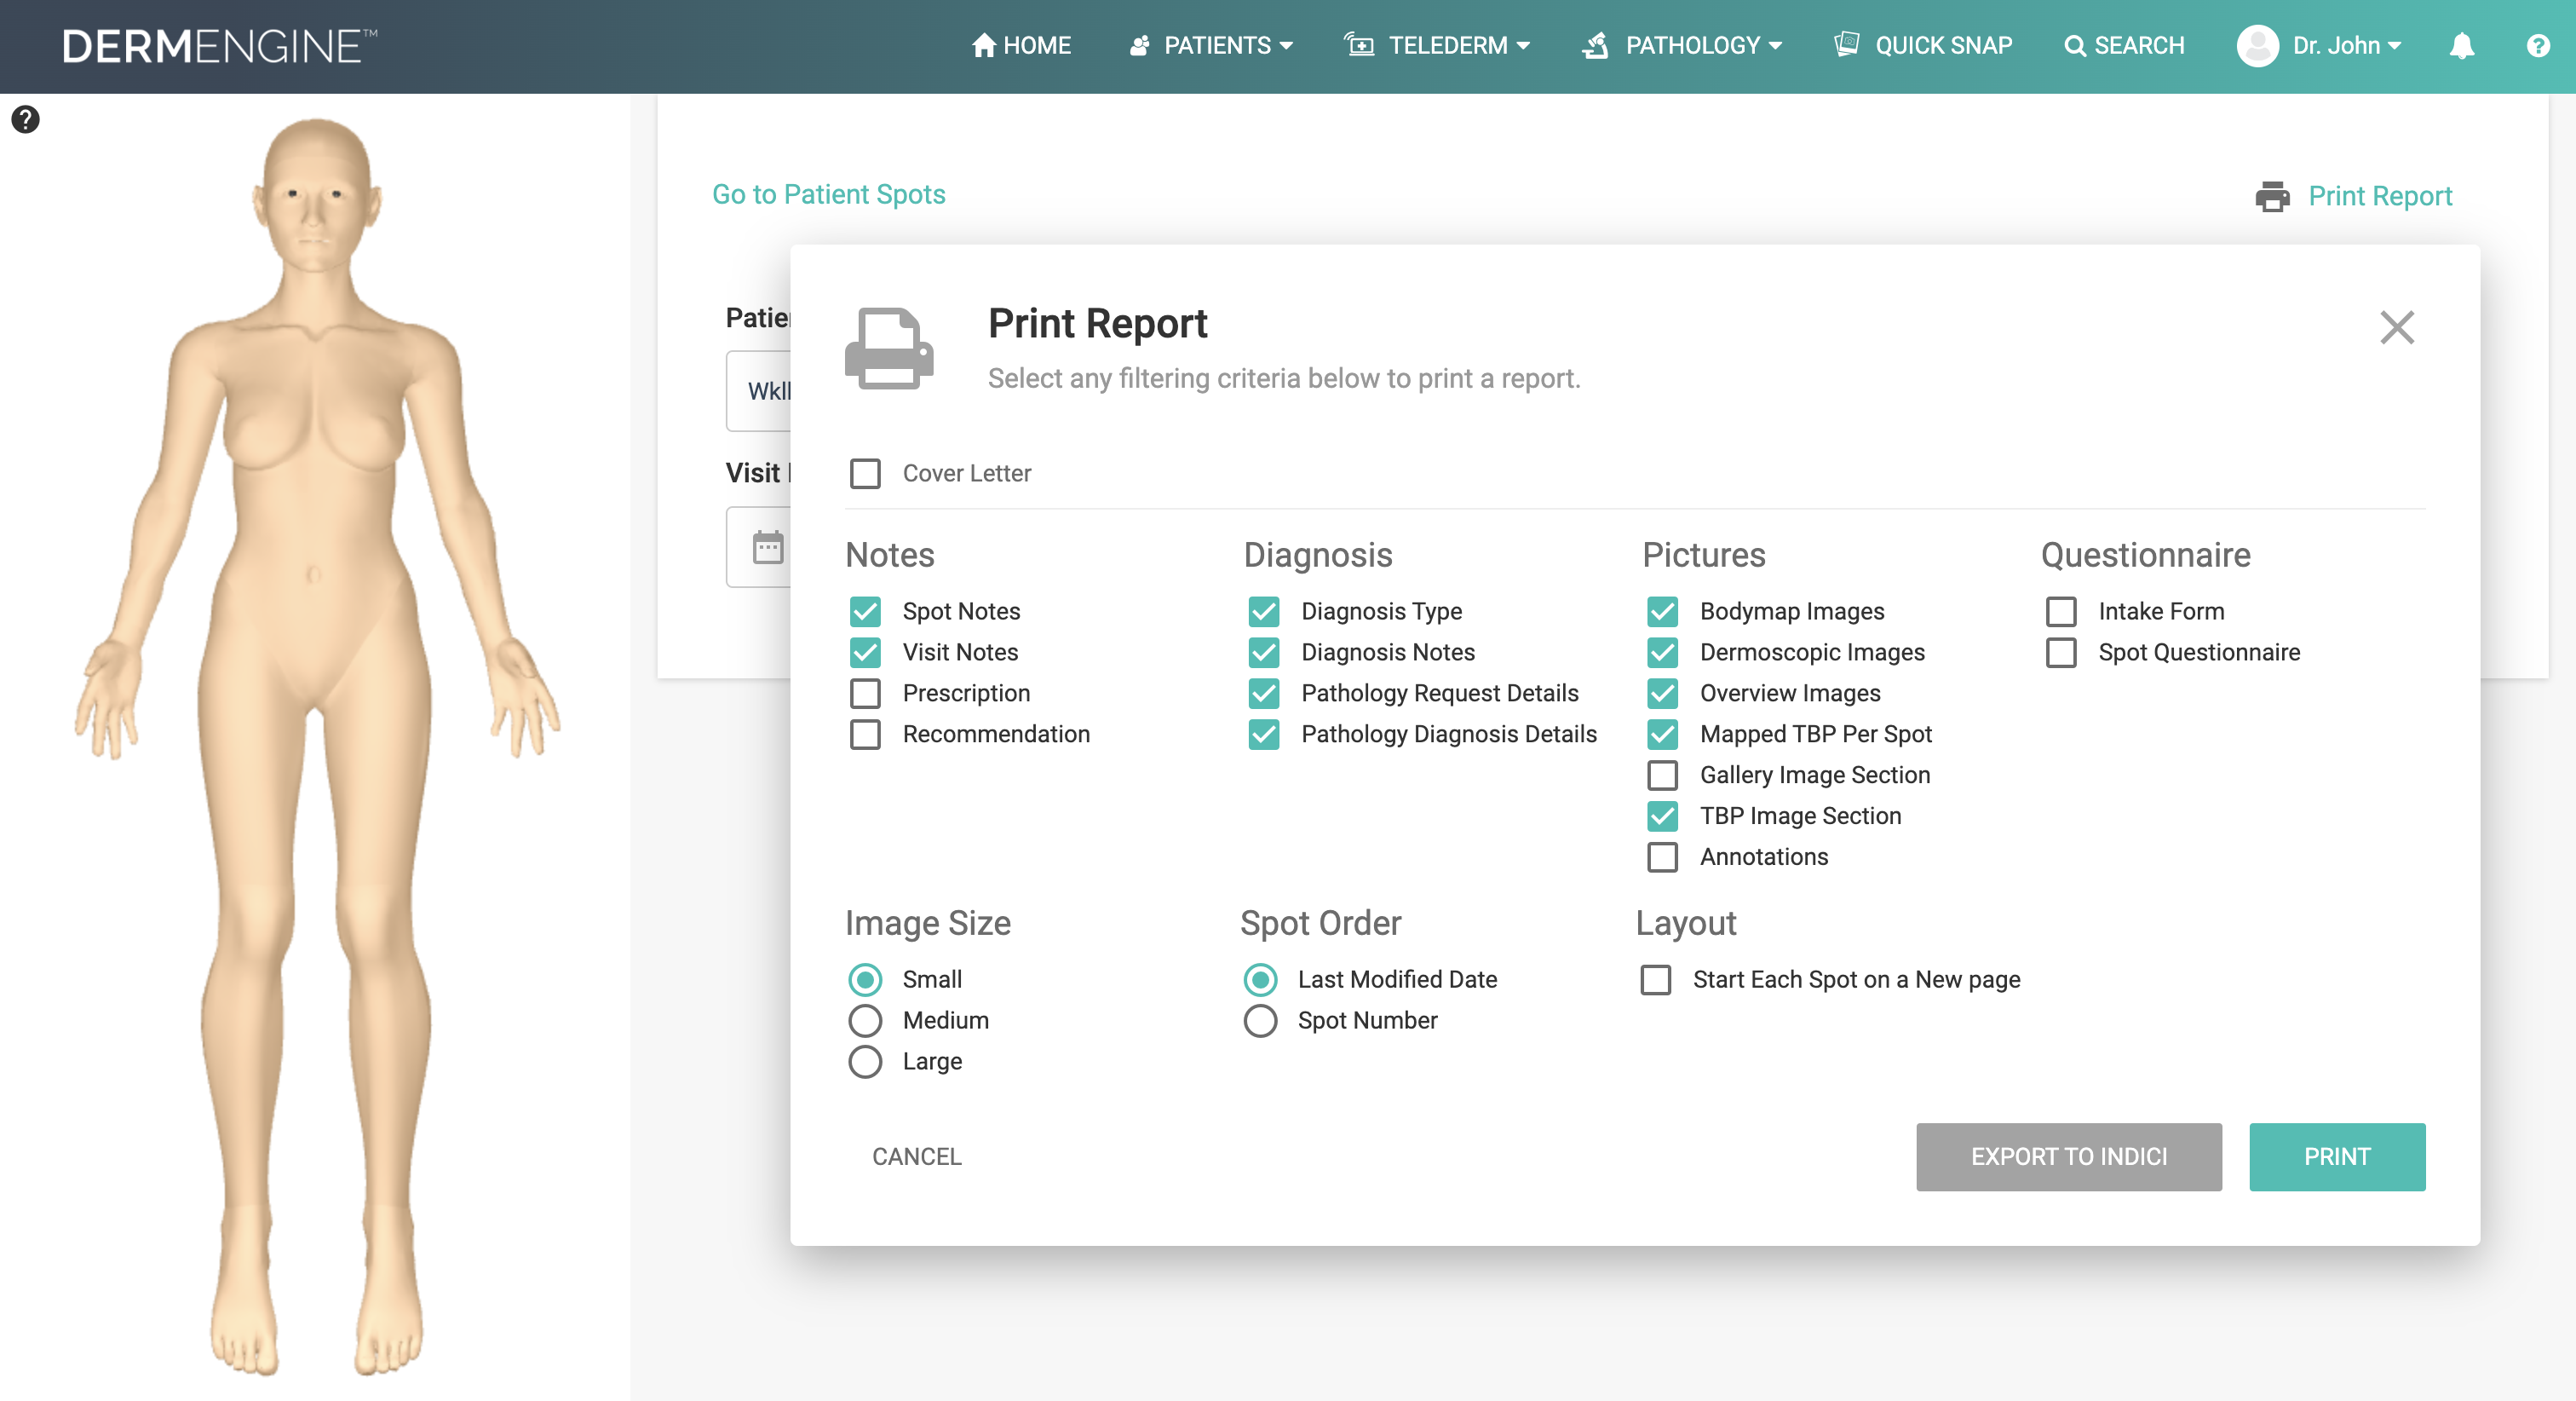
Task: Click the help question mark in the navbar
Action: (x=2537, y=46)
